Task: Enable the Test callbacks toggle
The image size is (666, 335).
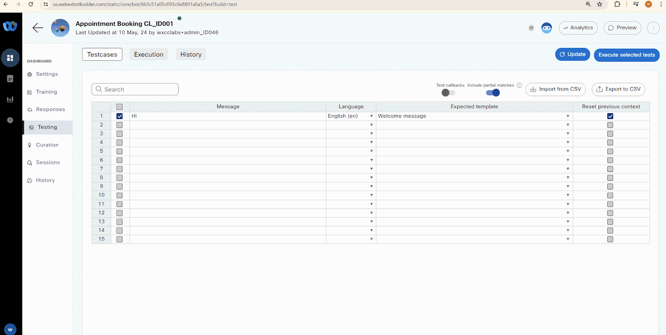Action: pos(448,93)
